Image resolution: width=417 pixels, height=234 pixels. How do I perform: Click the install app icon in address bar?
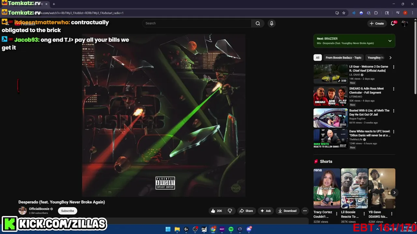coord(337,13)
